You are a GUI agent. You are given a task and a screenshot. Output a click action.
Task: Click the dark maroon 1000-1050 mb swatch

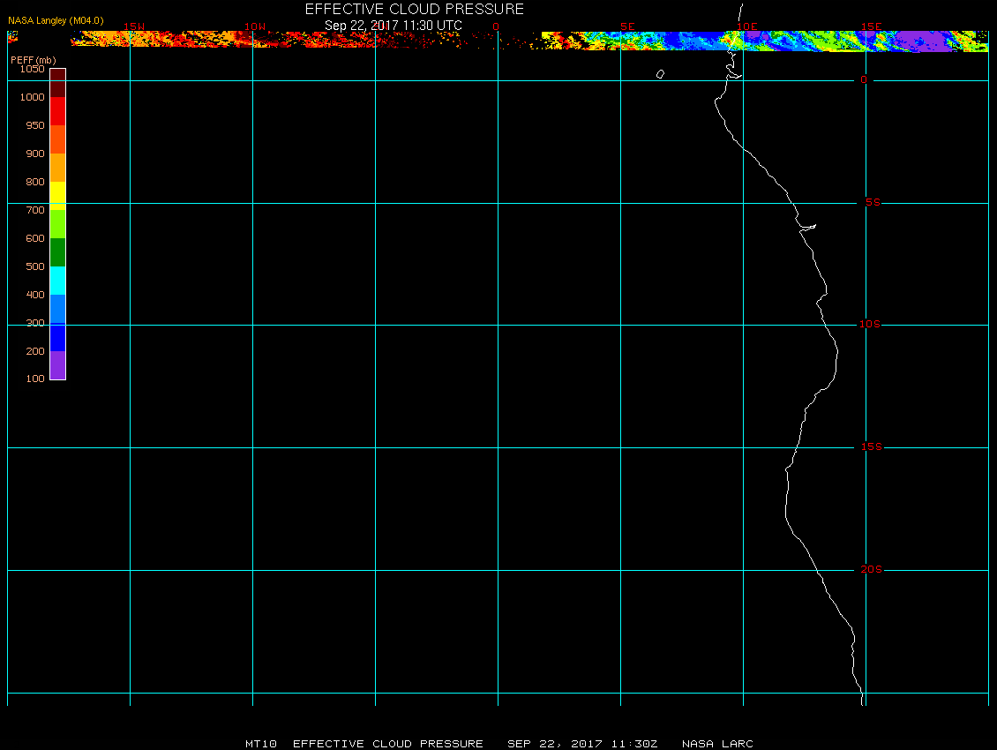point(57,83)
